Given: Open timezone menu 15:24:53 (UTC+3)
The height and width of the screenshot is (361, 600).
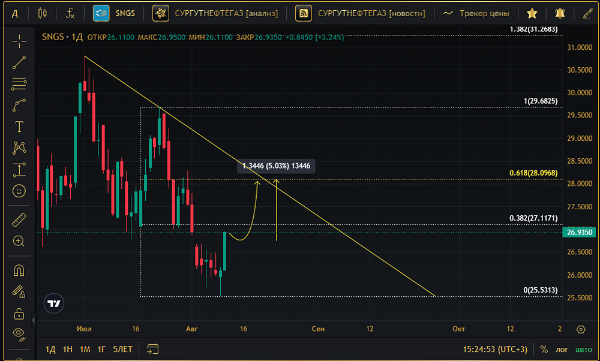Looking at the screenshot, I should point(495,349).
